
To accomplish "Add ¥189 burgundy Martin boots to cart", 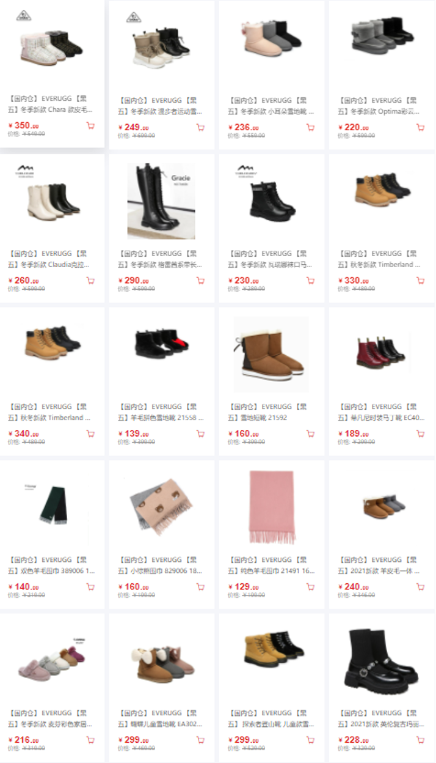I will [x=420, y=433].
